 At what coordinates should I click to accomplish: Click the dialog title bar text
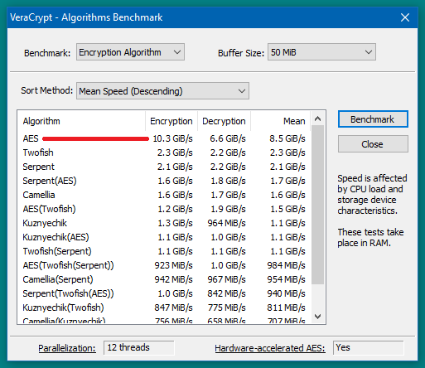point(86,17)
